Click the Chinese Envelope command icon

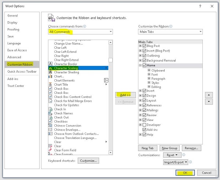tap(50, 130)
